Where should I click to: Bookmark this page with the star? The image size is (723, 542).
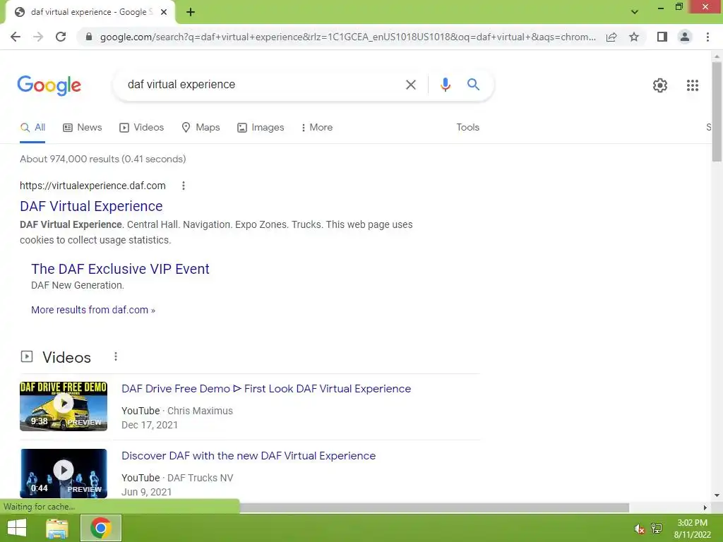[x=634, y=37]
